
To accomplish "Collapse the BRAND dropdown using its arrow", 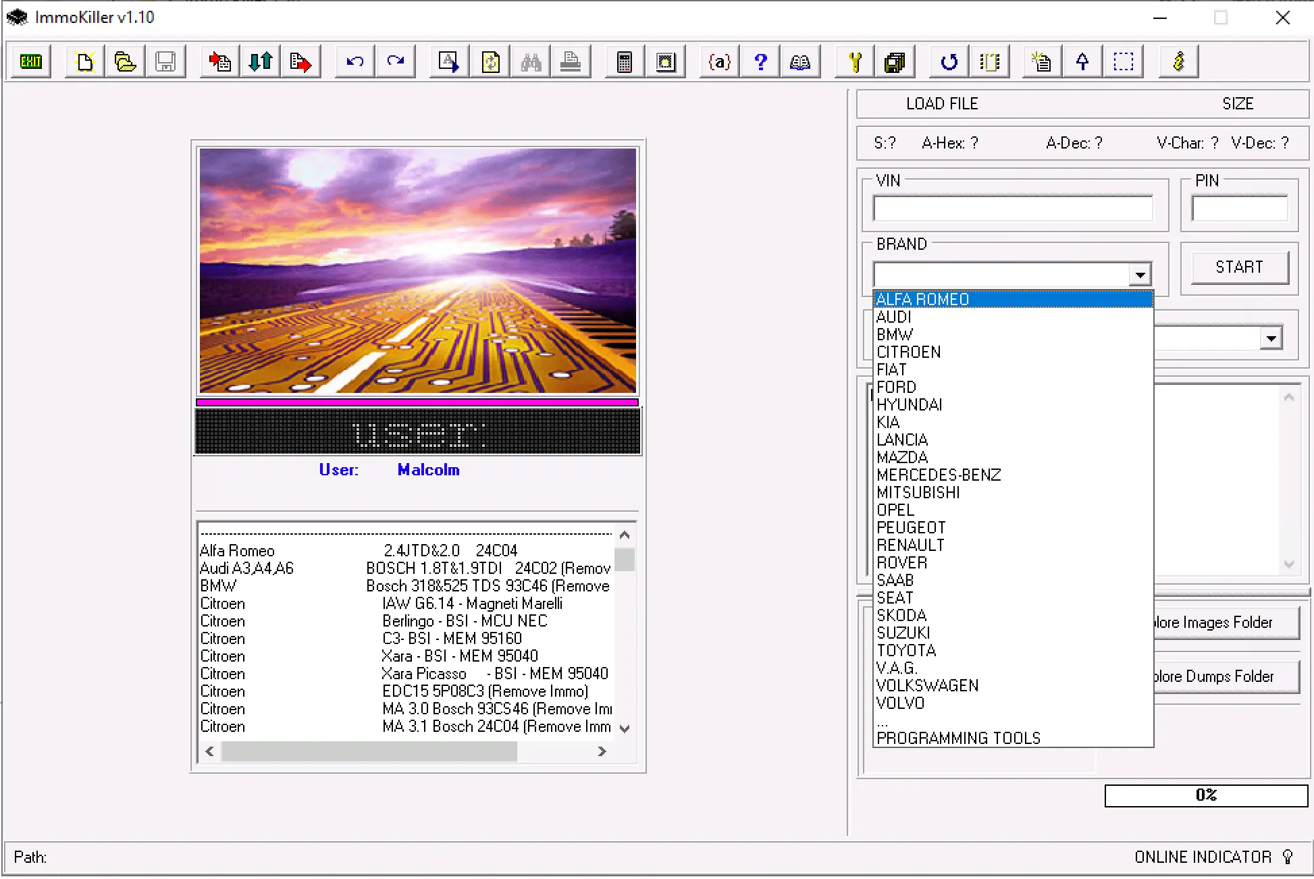I will 1140,275.
